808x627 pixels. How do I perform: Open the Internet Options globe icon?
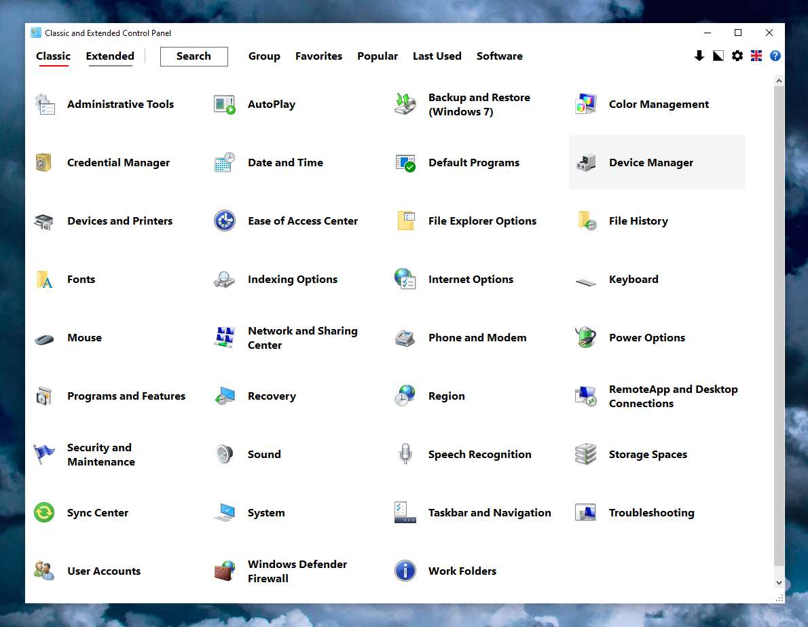(x=405, y=279)
